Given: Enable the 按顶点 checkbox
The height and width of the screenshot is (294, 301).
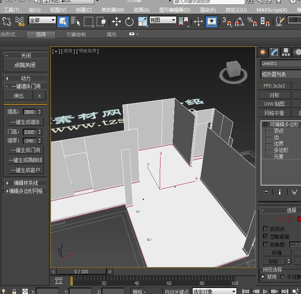Looking at the screenshot, I should pos(265,229).
